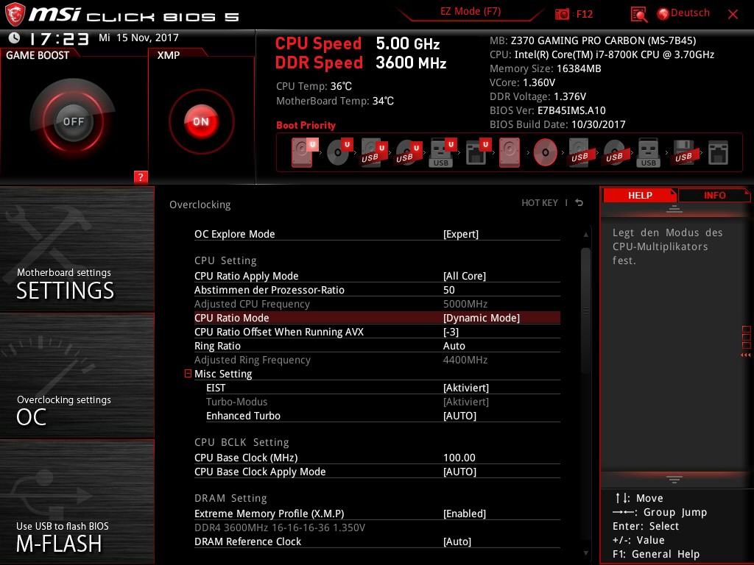Click the bottom grip handle in Help panel
This screenshot has width=754, height=565.
coord(674,479)
